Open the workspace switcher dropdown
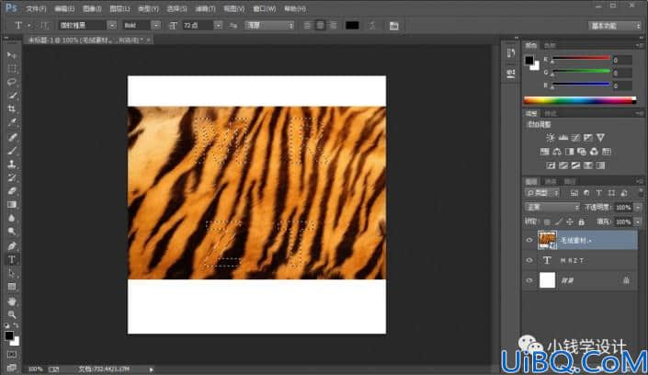This screenshot has height=375, width=648. point(615,26)
